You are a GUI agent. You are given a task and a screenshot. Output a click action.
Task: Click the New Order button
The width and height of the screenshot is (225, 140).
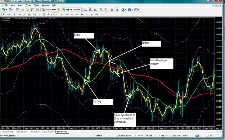49,10
